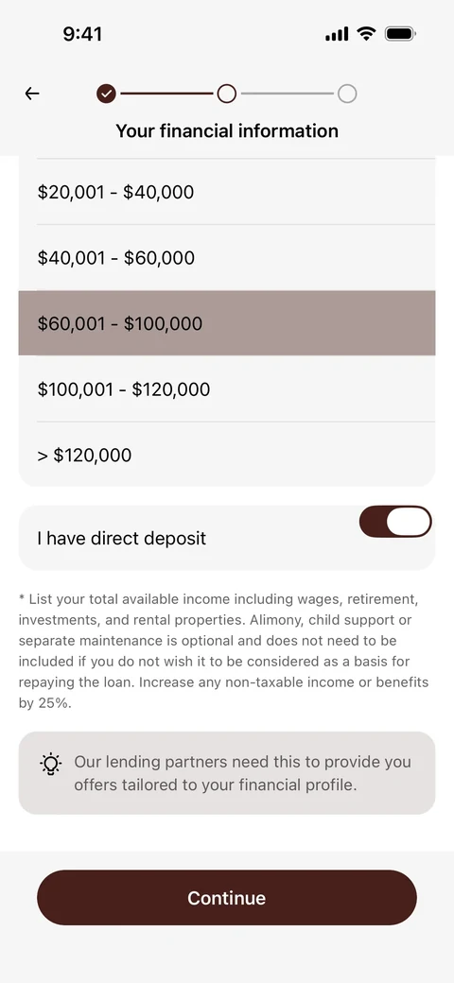Toggle the direct deposit switch
This screenshot has height=983, width=454.
click(x=395, y=522)
